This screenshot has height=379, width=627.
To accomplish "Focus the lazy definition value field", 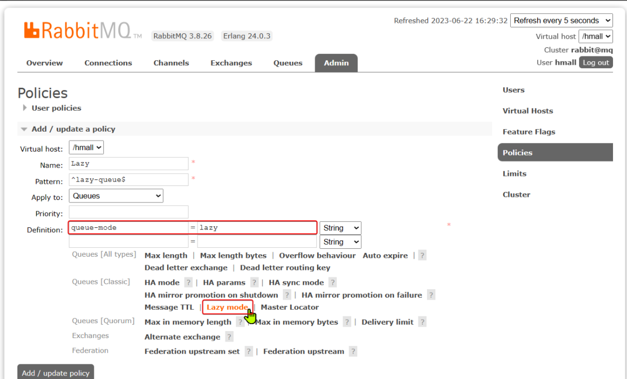I will pyautogui.click(x=257, y=228).
